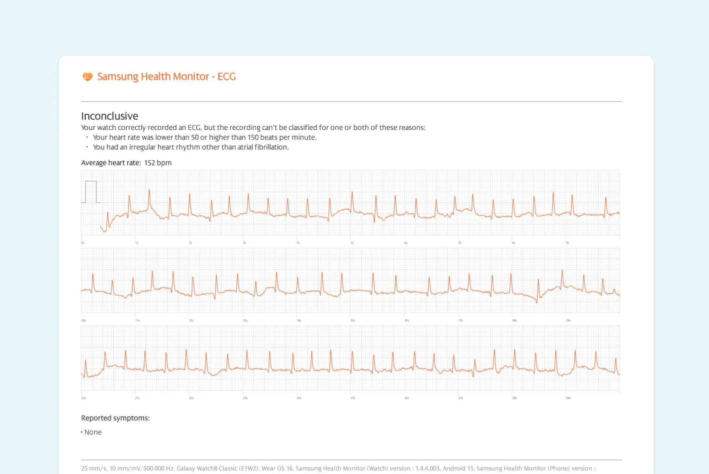Click the 20s time marker
Image resolution: width=709 pixels, height=474 pixels.
coord(83,398)
